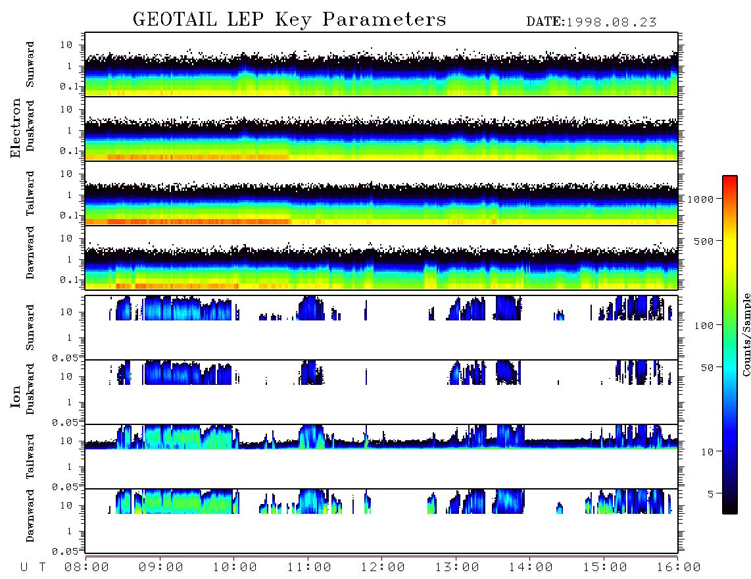Viewport: 751px width, 579px height.
Task: Click the 'GEOTAIL LEP Key Parameters' title
Action: point(289,20)
